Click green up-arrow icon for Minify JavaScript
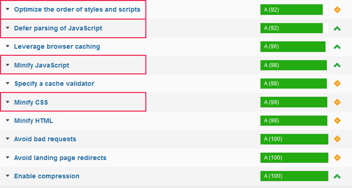 click(x=337, y=65)
